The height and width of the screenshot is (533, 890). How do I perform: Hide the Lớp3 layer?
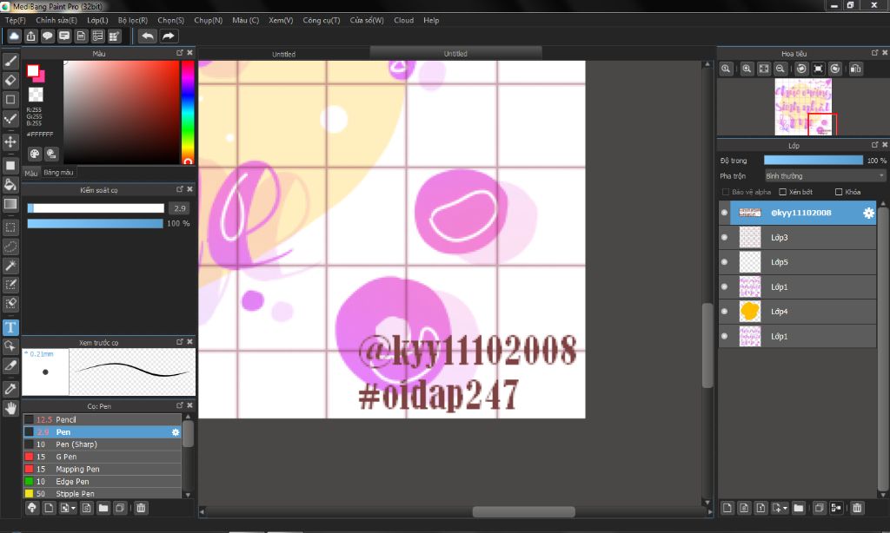(724, 237)
